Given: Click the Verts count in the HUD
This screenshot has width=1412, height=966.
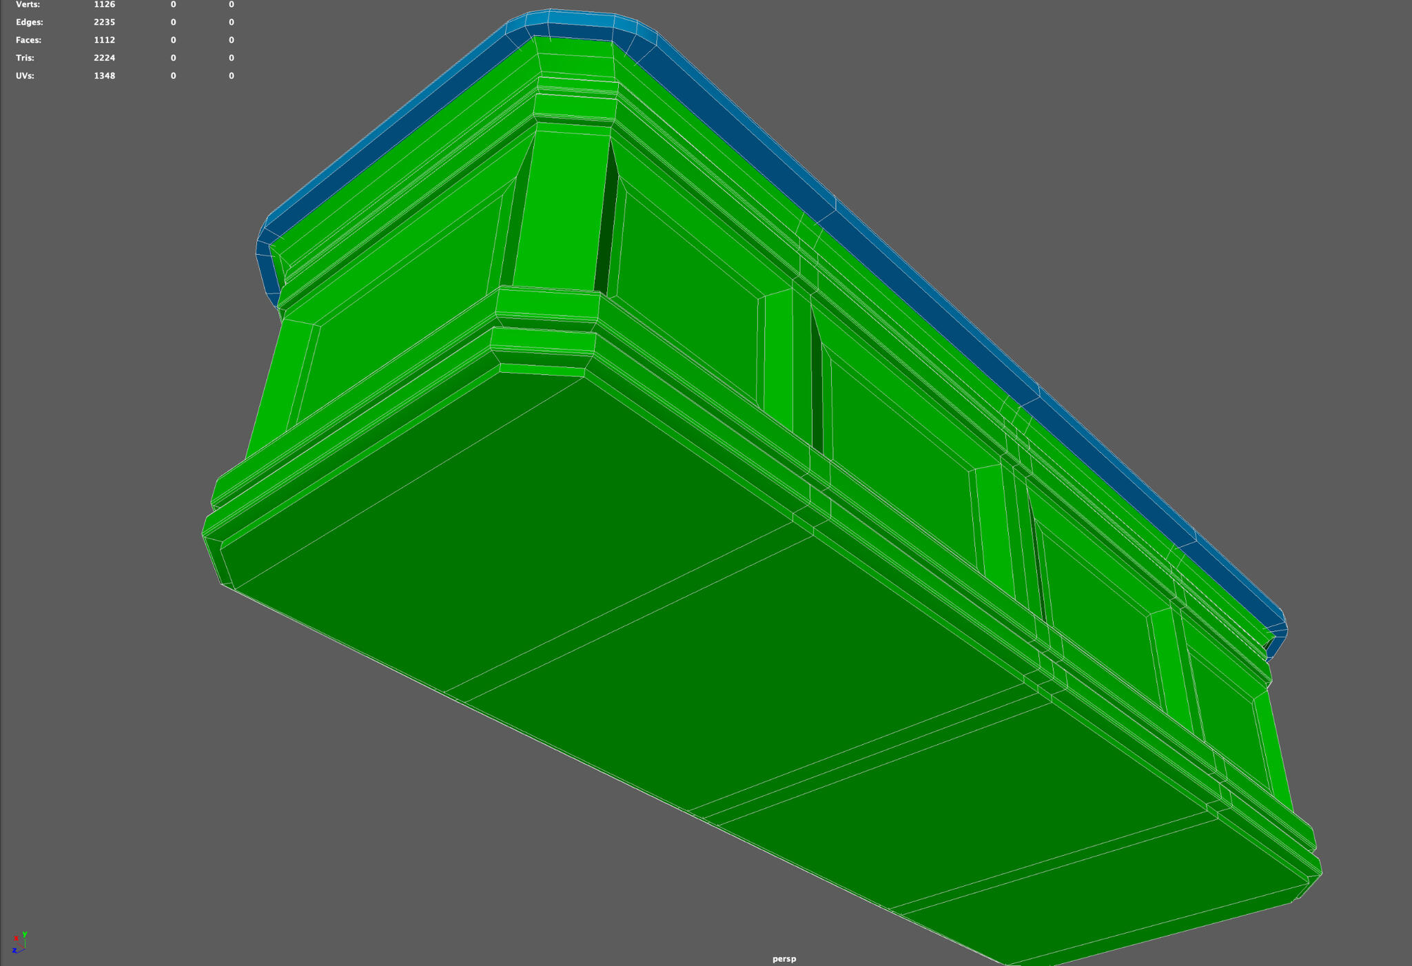Looking at the screenshot, I should tap(104, 4).
